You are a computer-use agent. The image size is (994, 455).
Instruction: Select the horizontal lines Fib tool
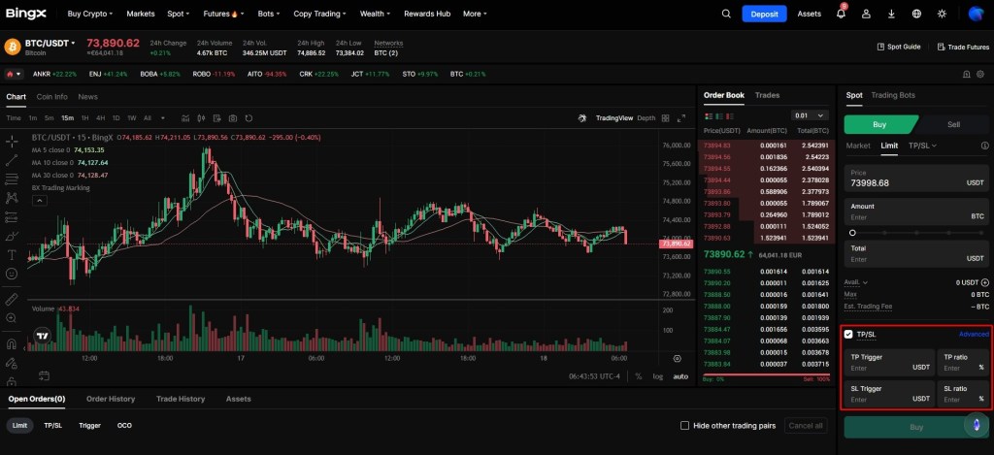point(12,179)
